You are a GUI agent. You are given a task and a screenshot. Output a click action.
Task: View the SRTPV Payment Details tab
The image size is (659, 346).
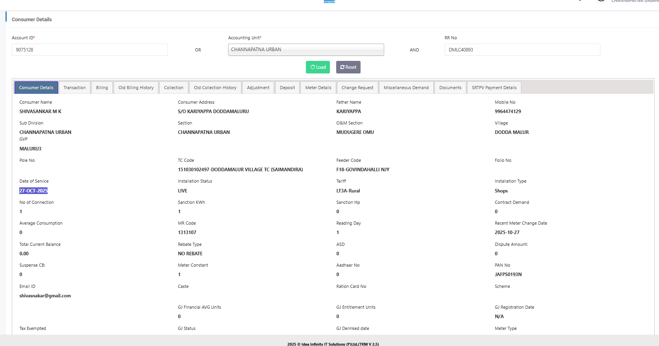point(494,88)
